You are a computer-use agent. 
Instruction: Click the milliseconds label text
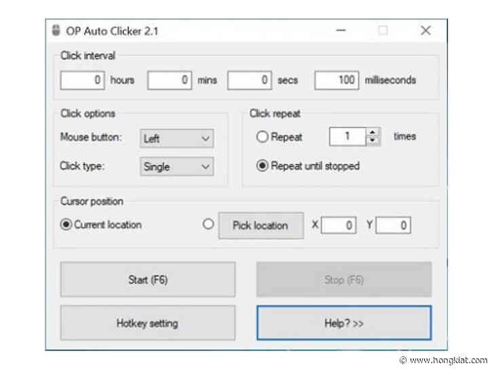tap(390, 80)
